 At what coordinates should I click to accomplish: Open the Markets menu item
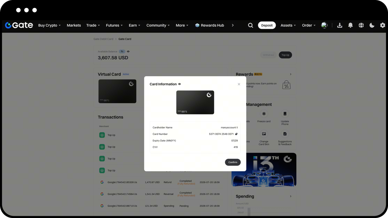[74, 25]
